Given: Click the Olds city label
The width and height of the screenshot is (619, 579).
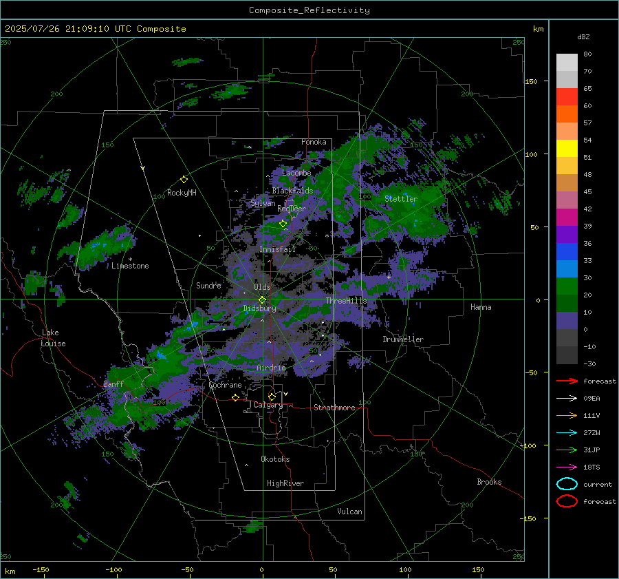Looking at the screenshot, I should pyautogui.click(x=262, y=287).
